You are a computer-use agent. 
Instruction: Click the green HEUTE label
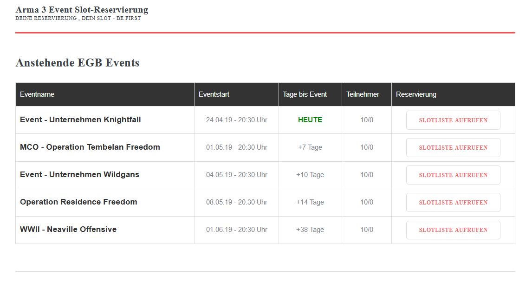tap(310, 120)
